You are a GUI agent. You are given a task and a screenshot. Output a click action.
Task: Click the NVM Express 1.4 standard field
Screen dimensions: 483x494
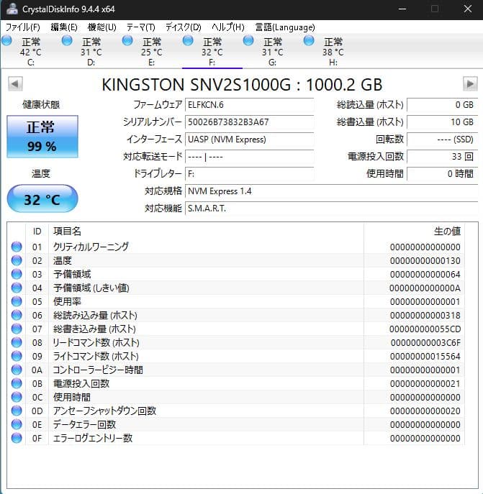[x=332, y=191]
